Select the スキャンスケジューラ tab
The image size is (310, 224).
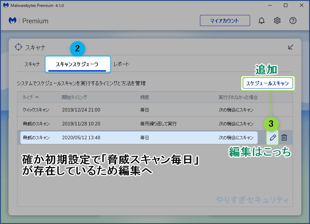point(77,64)
